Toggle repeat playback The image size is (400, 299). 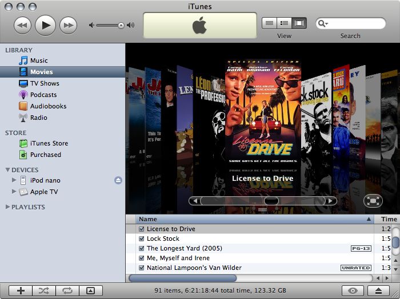click(x=67, y=290)
